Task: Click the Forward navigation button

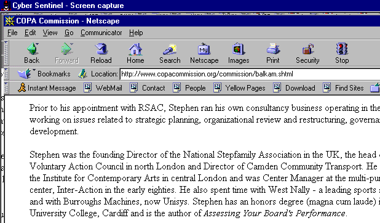Action: (x=66, y=53)
